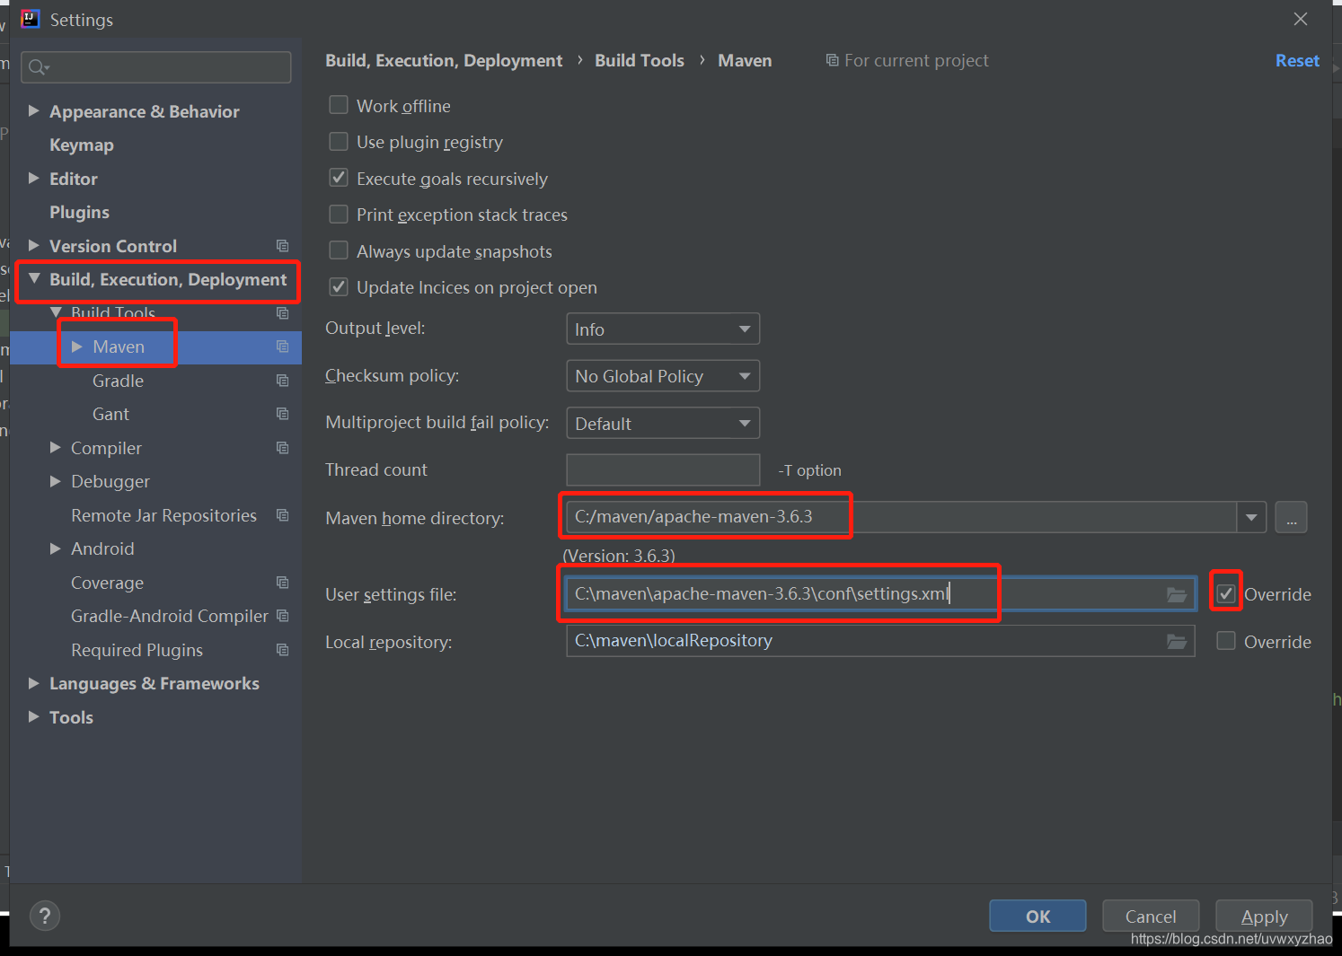Click the project-scope icon beside Build Tools
The width and height of the screenshot is (1342, 956).
pyautogui.click(x=282, y=313)
